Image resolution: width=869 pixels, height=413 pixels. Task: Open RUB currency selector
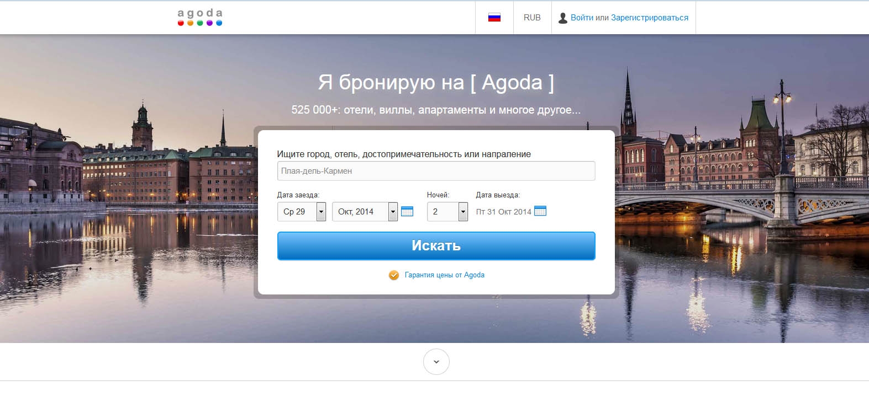click(532, 18)
